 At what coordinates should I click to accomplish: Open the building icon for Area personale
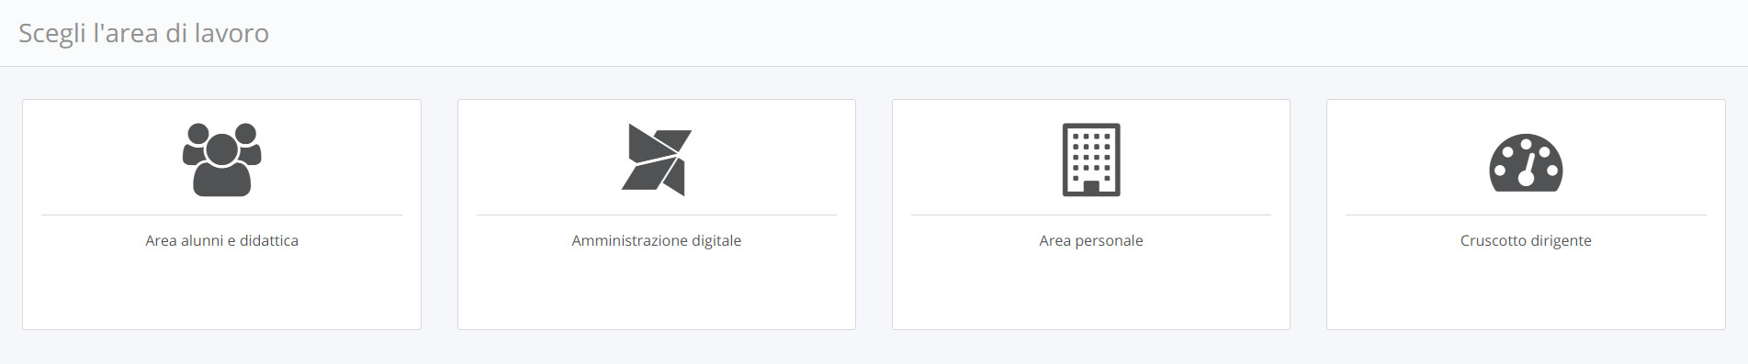tap(1091, 160)
